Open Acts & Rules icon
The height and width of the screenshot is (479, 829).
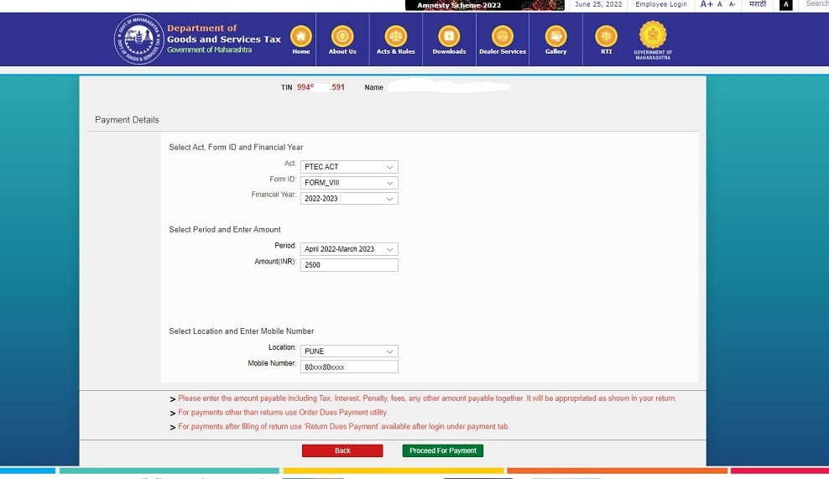coord(395,36)
